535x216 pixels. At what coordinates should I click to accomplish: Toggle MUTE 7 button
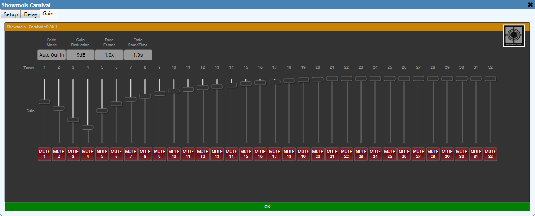click(x=131, y=154)
